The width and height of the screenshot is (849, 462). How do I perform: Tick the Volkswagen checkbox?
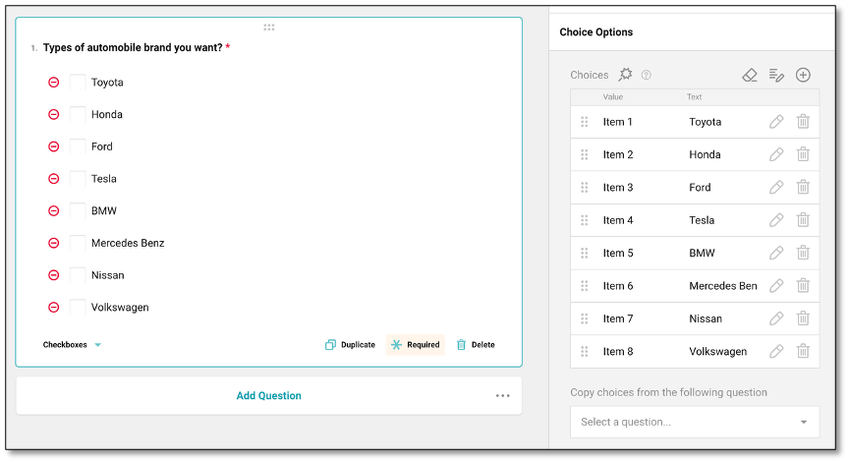point(78,308)
